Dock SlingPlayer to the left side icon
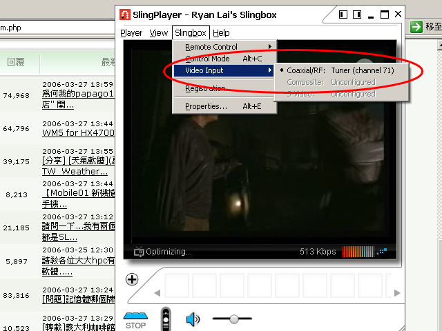Image resolution: width=442 pixels, height=331 pixels. click(343, 14)
